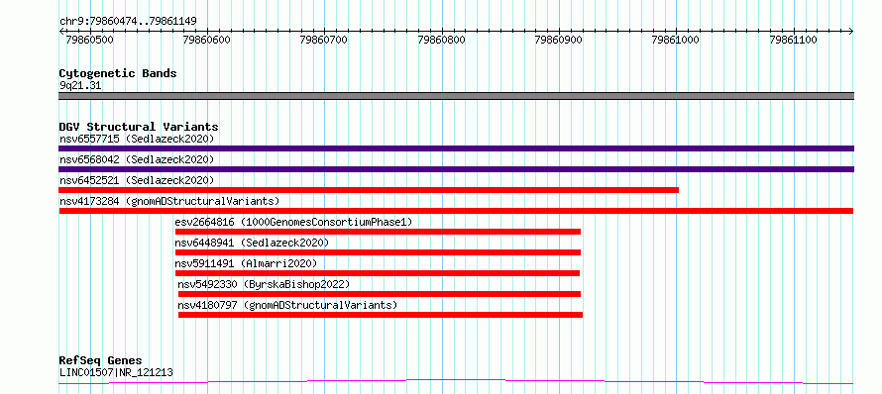Open nsv4173284 (gnomADStructuralVariants) variant label
882x394 pixels.
coord(169,201)
